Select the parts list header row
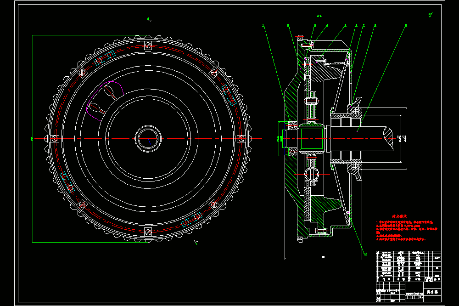This screenshot has width=459, height=306. pyautogui.click(x=409, y=279)
